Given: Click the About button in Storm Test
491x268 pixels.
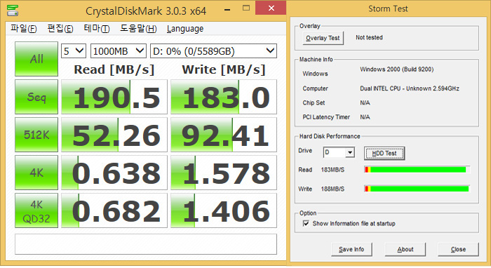Looking at the screenshot, I should [x=405, y=249].
